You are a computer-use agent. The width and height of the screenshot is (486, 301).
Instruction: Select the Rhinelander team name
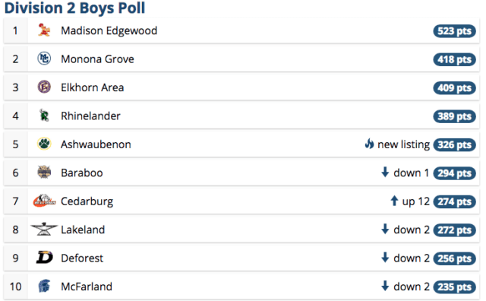(x=90, y=116)
